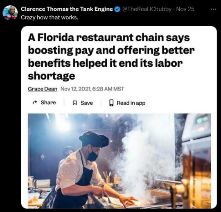Screen dimensions: 221x212
Task: Click the tweet text Crazy how that works
Action: pos(50,17)
